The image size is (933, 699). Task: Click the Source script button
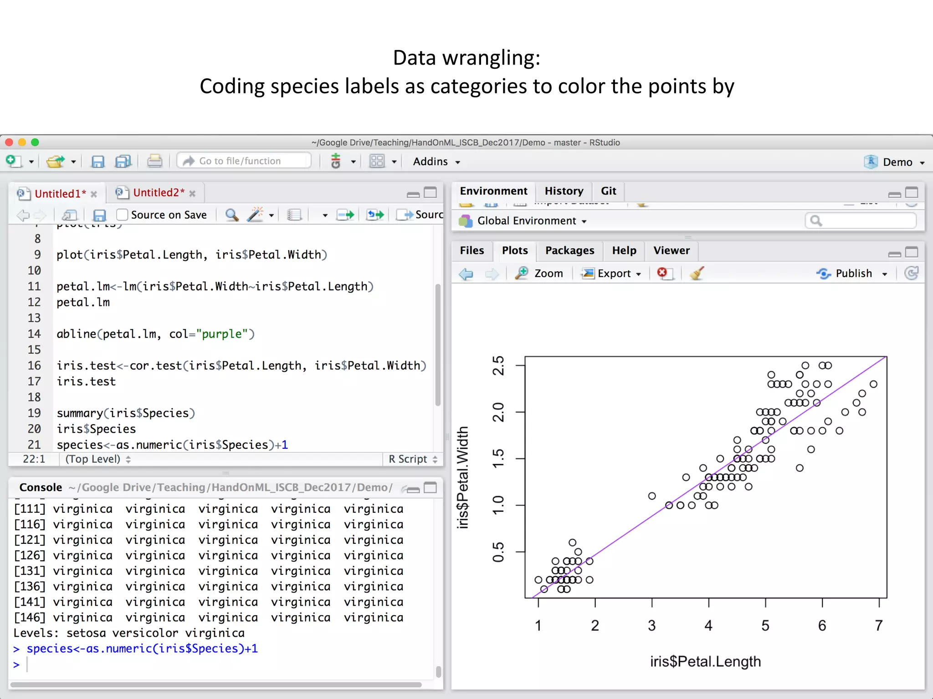(x=420, y=215)
